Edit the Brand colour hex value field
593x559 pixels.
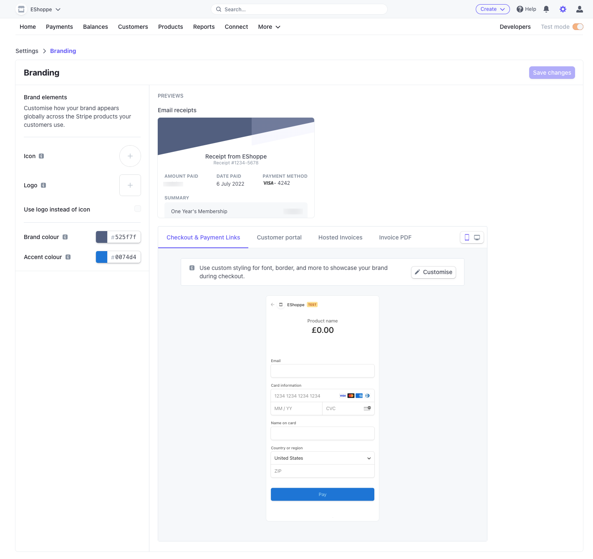click(124, 237)
